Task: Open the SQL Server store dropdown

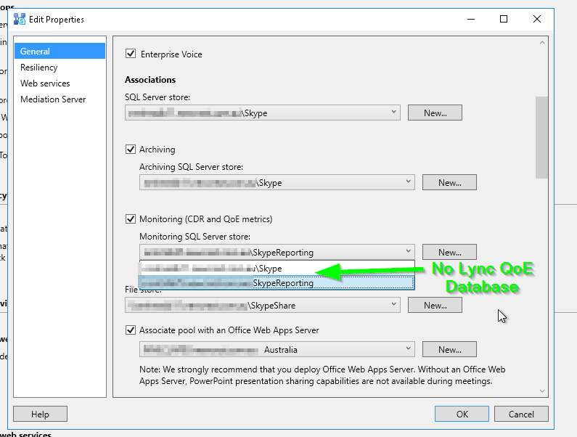Action: (x=263, y=113)
